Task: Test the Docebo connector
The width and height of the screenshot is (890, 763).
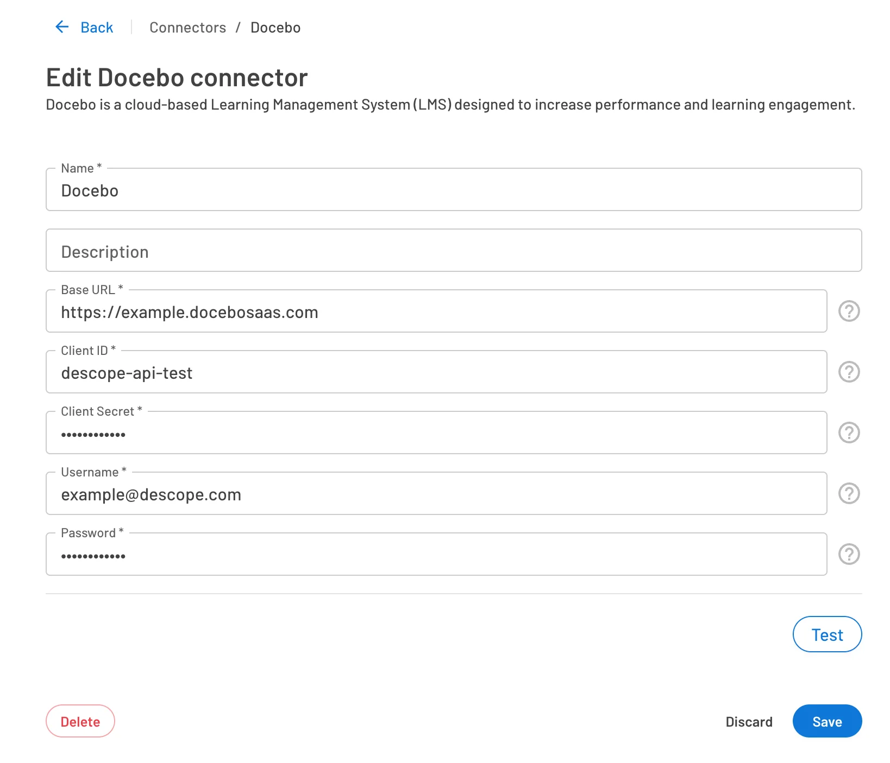Action: [827, 634]
